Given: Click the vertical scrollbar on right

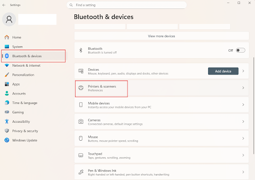Looking at the screenshot, I should point(254,106).
